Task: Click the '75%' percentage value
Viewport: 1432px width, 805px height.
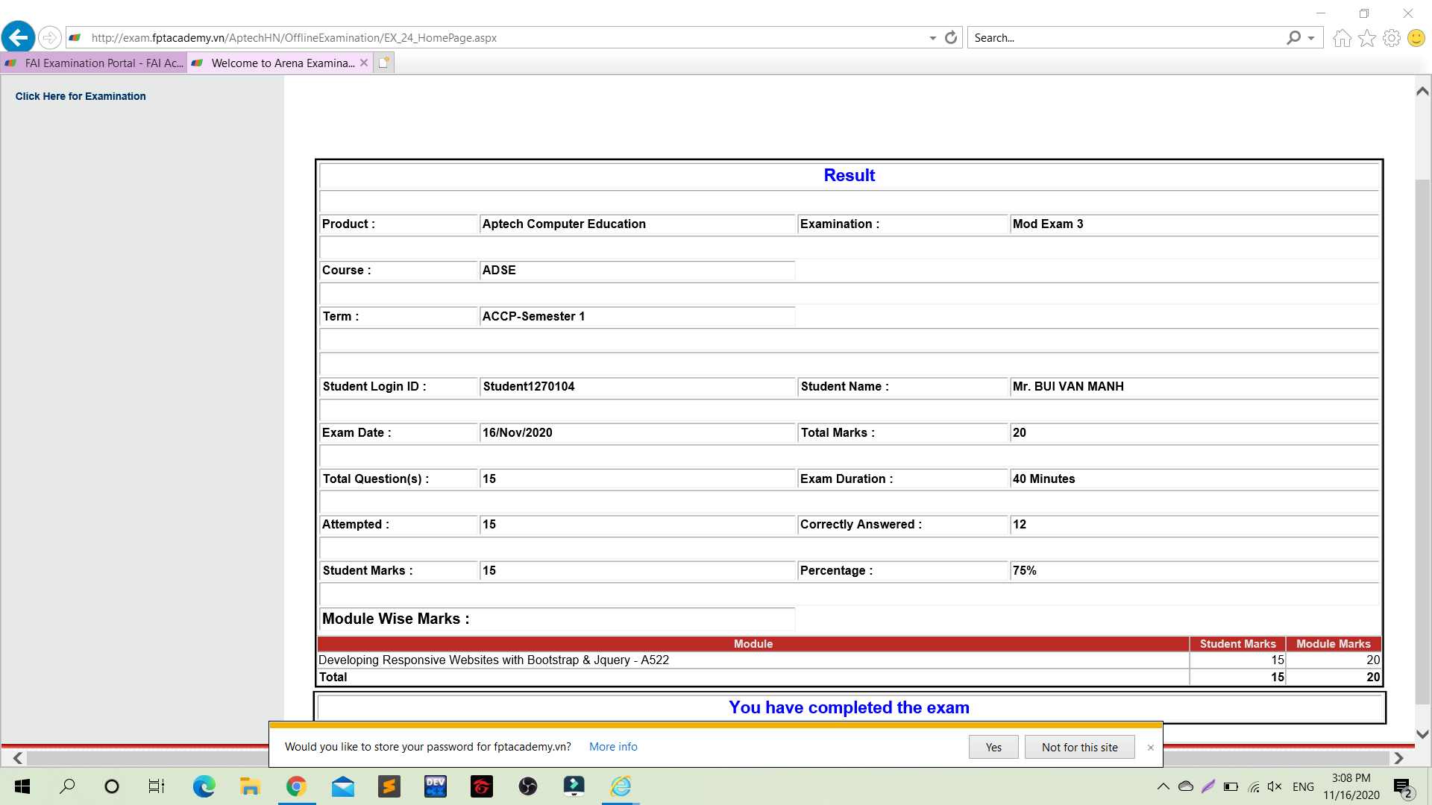Action: click(1025, 570)
